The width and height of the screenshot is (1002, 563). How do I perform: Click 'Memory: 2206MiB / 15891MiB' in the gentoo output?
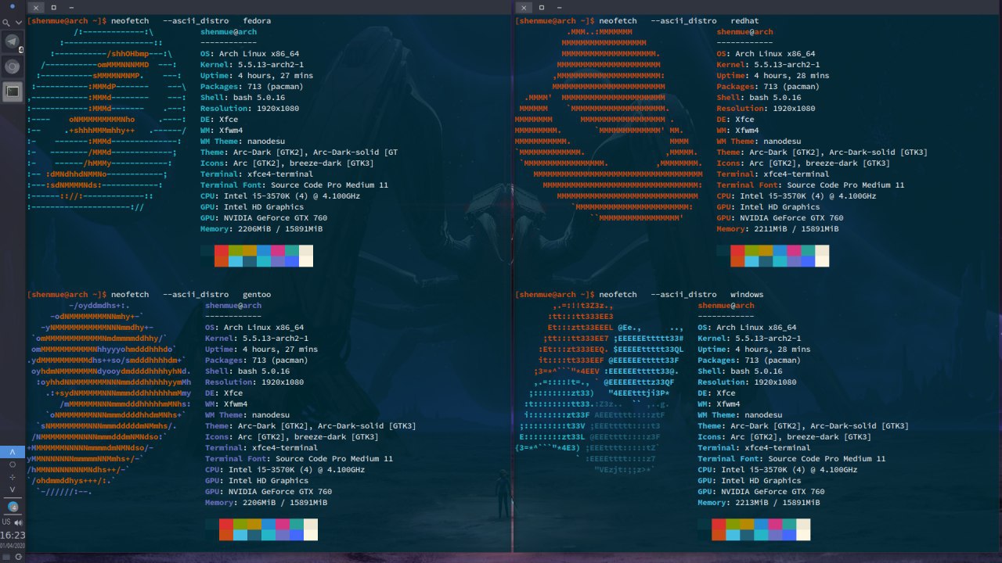(266, 503)
